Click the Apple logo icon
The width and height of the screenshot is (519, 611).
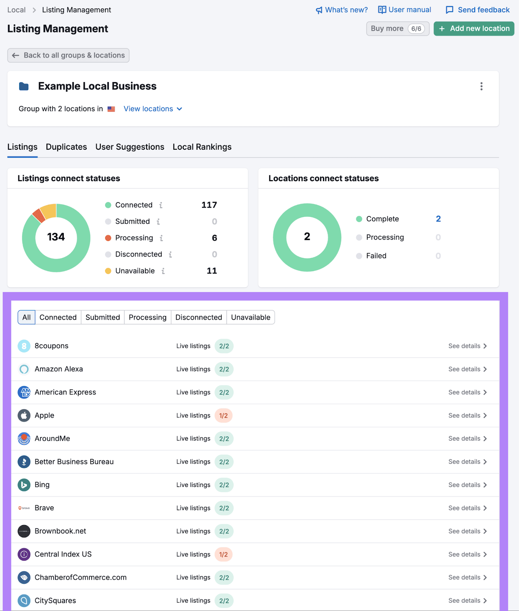pyautogui.click(x=24, y=415)
